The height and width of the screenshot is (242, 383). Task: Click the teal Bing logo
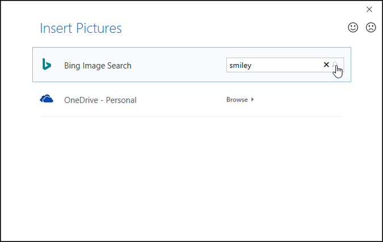point(47,64)
